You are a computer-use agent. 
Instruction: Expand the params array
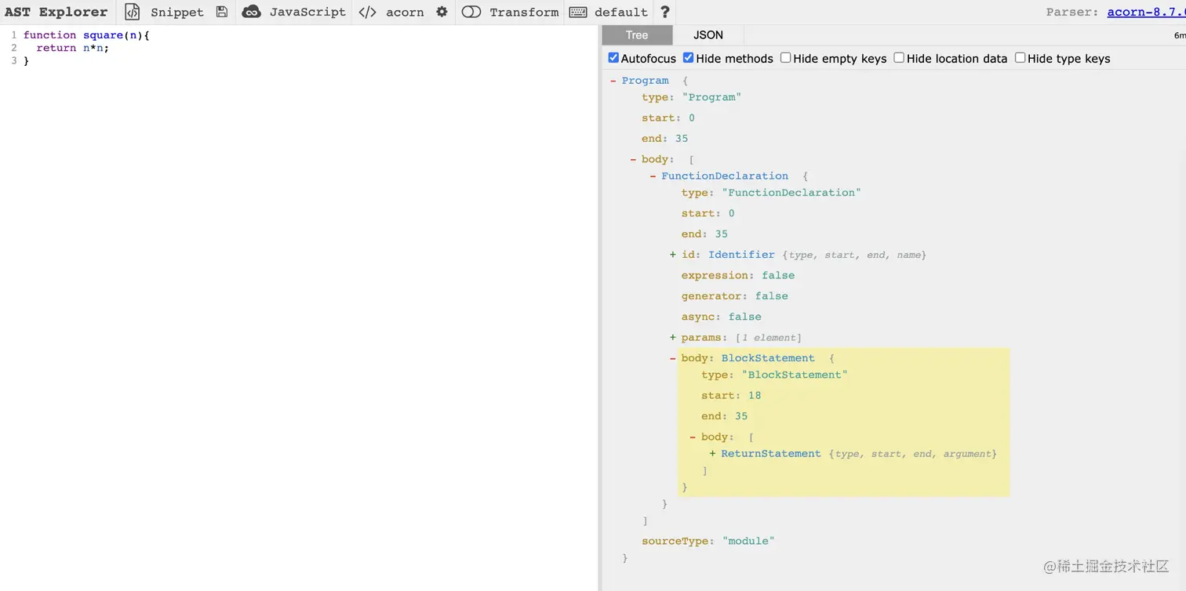pos(672,338)
